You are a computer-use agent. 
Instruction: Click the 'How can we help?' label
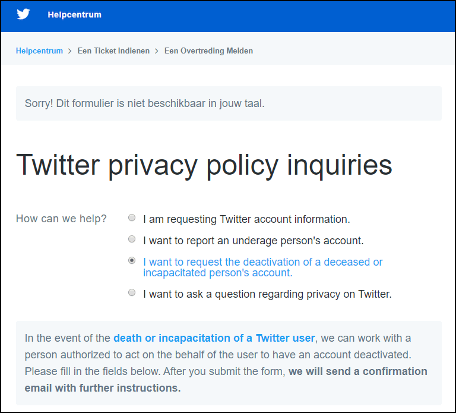(x=61, y=219)
